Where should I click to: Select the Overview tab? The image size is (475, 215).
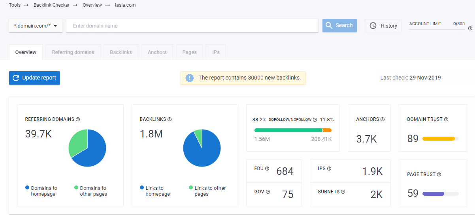pos(26,52)
